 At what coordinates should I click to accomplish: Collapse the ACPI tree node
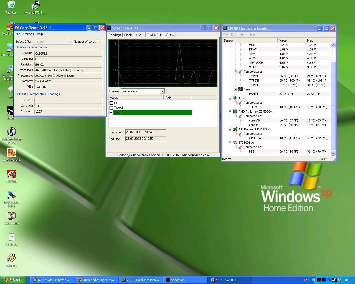tap(230, 98)
